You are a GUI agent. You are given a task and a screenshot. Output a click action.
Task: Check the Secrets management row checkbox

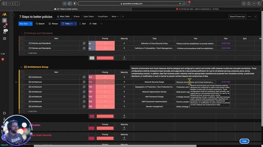[22, 106]
